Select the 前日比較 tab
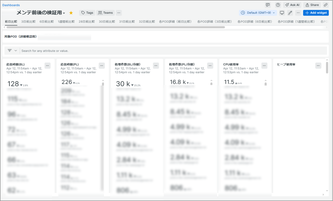Image resolution: width=333 pixels, height=201 pixels. (x=11, y=22)
